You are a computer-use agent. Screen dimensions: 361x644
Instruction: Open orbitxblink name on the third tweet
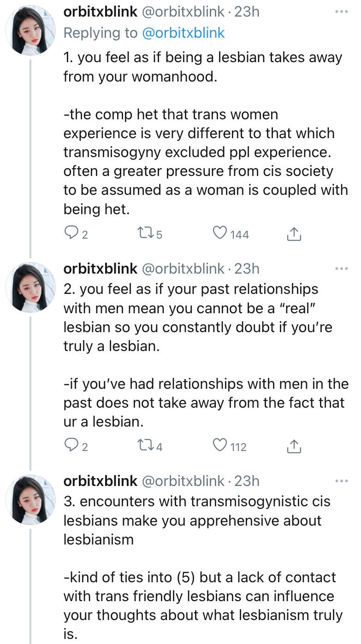pyautogui.click(x=101, y=481)
